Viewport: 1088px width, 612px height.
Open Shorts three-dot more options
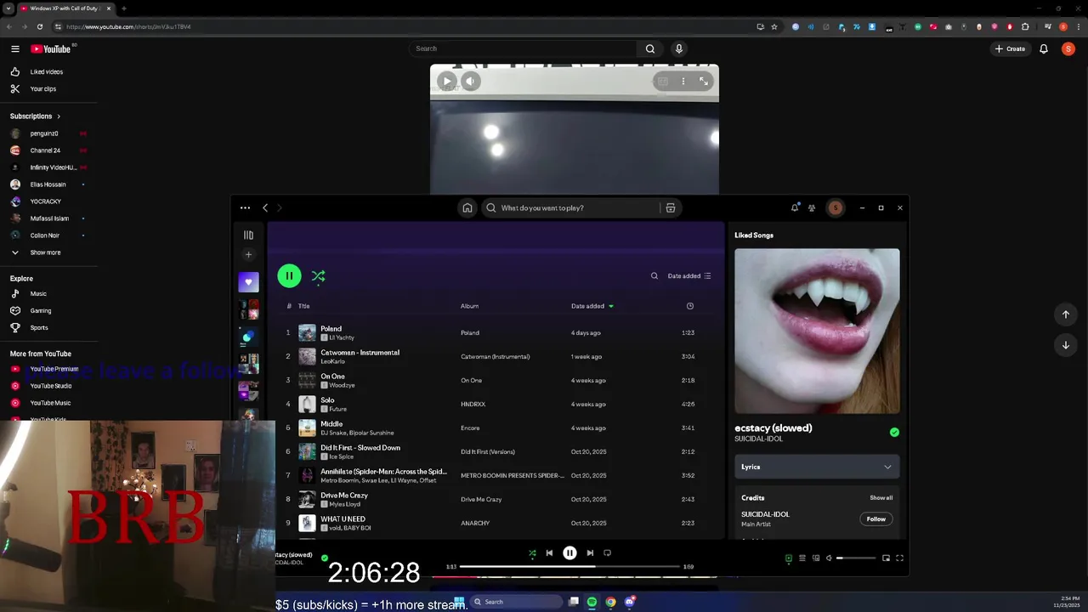click(683, 82)
